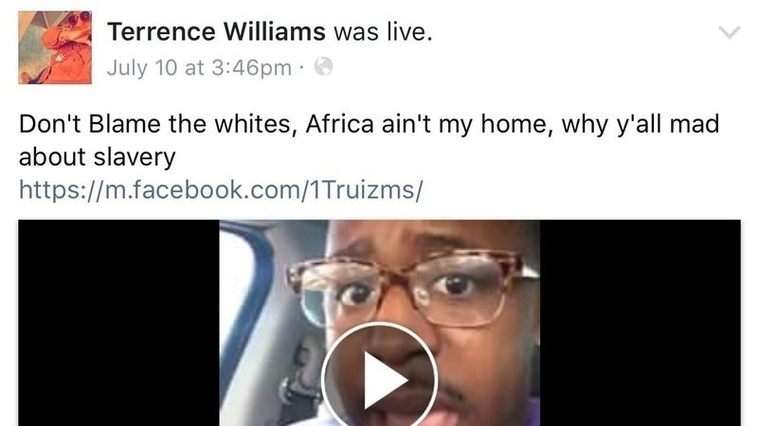Visit Terrence Williams profile name link
Screen dimensions: 758x426
pos(217,32)
